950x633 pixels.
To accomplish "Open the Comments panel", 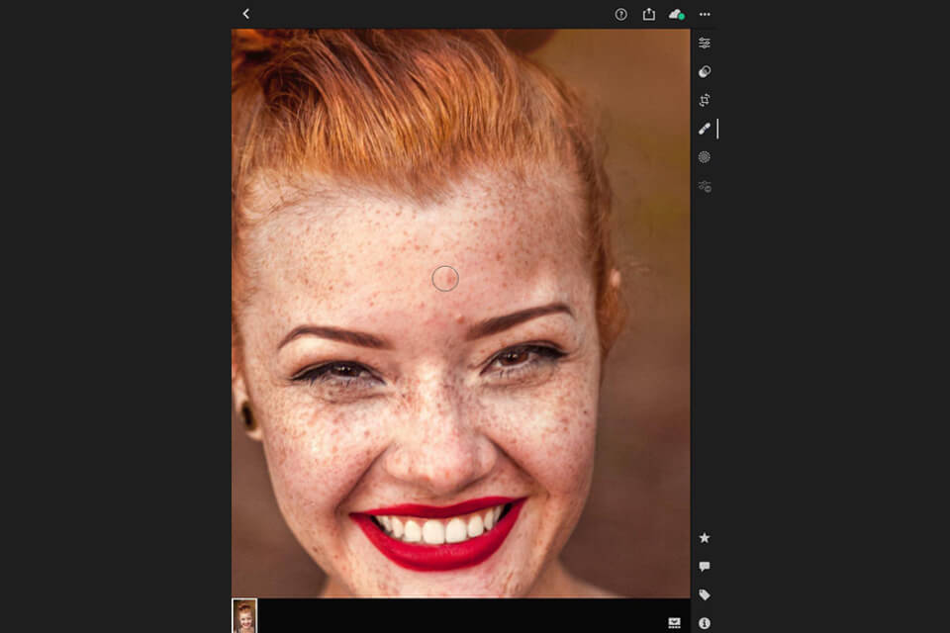I will click(x=705, y=566).
